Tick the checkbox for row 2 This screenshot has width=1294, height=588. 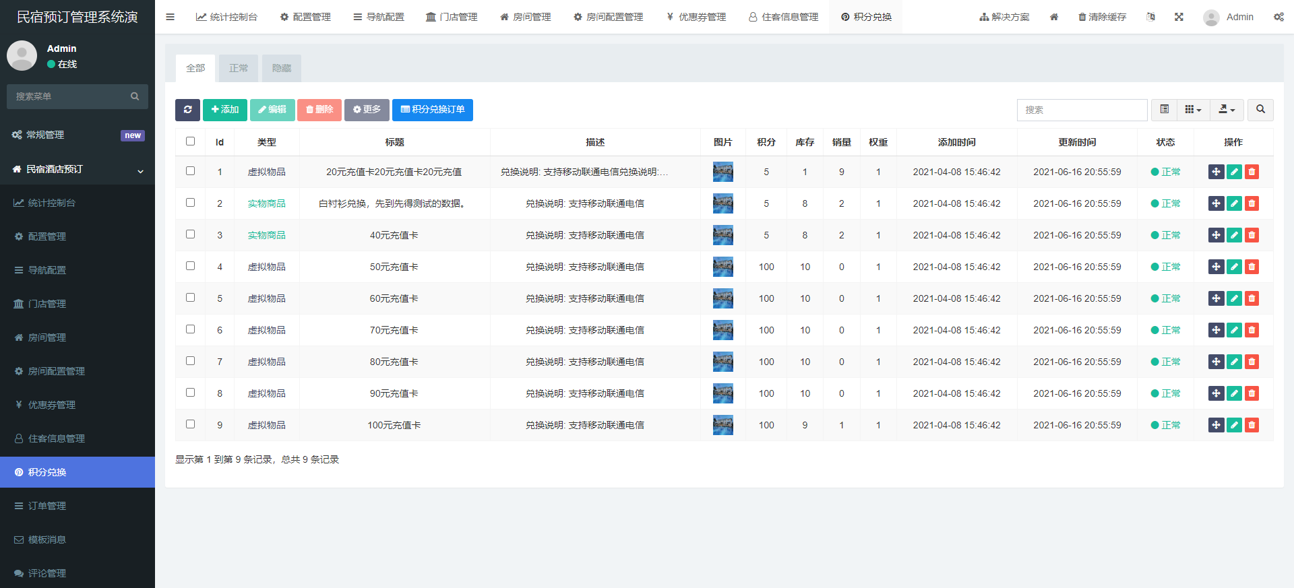pyautogui.click(x=190, y=203)
